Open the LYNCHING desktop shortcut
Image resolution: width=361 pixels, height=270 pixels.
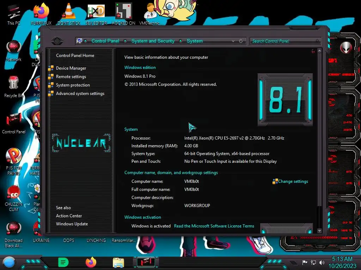click(x=96, y=240)
